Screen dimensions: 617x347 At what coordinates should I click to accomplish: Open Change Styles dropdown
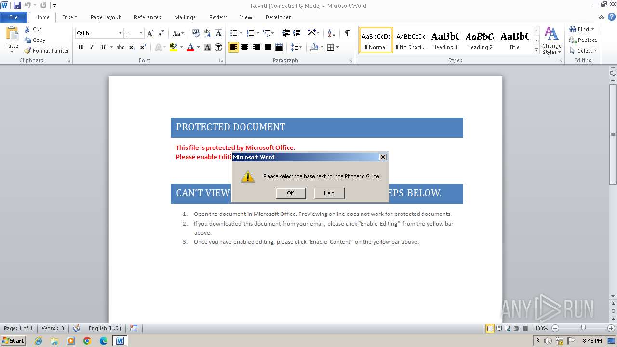[551, 40]
